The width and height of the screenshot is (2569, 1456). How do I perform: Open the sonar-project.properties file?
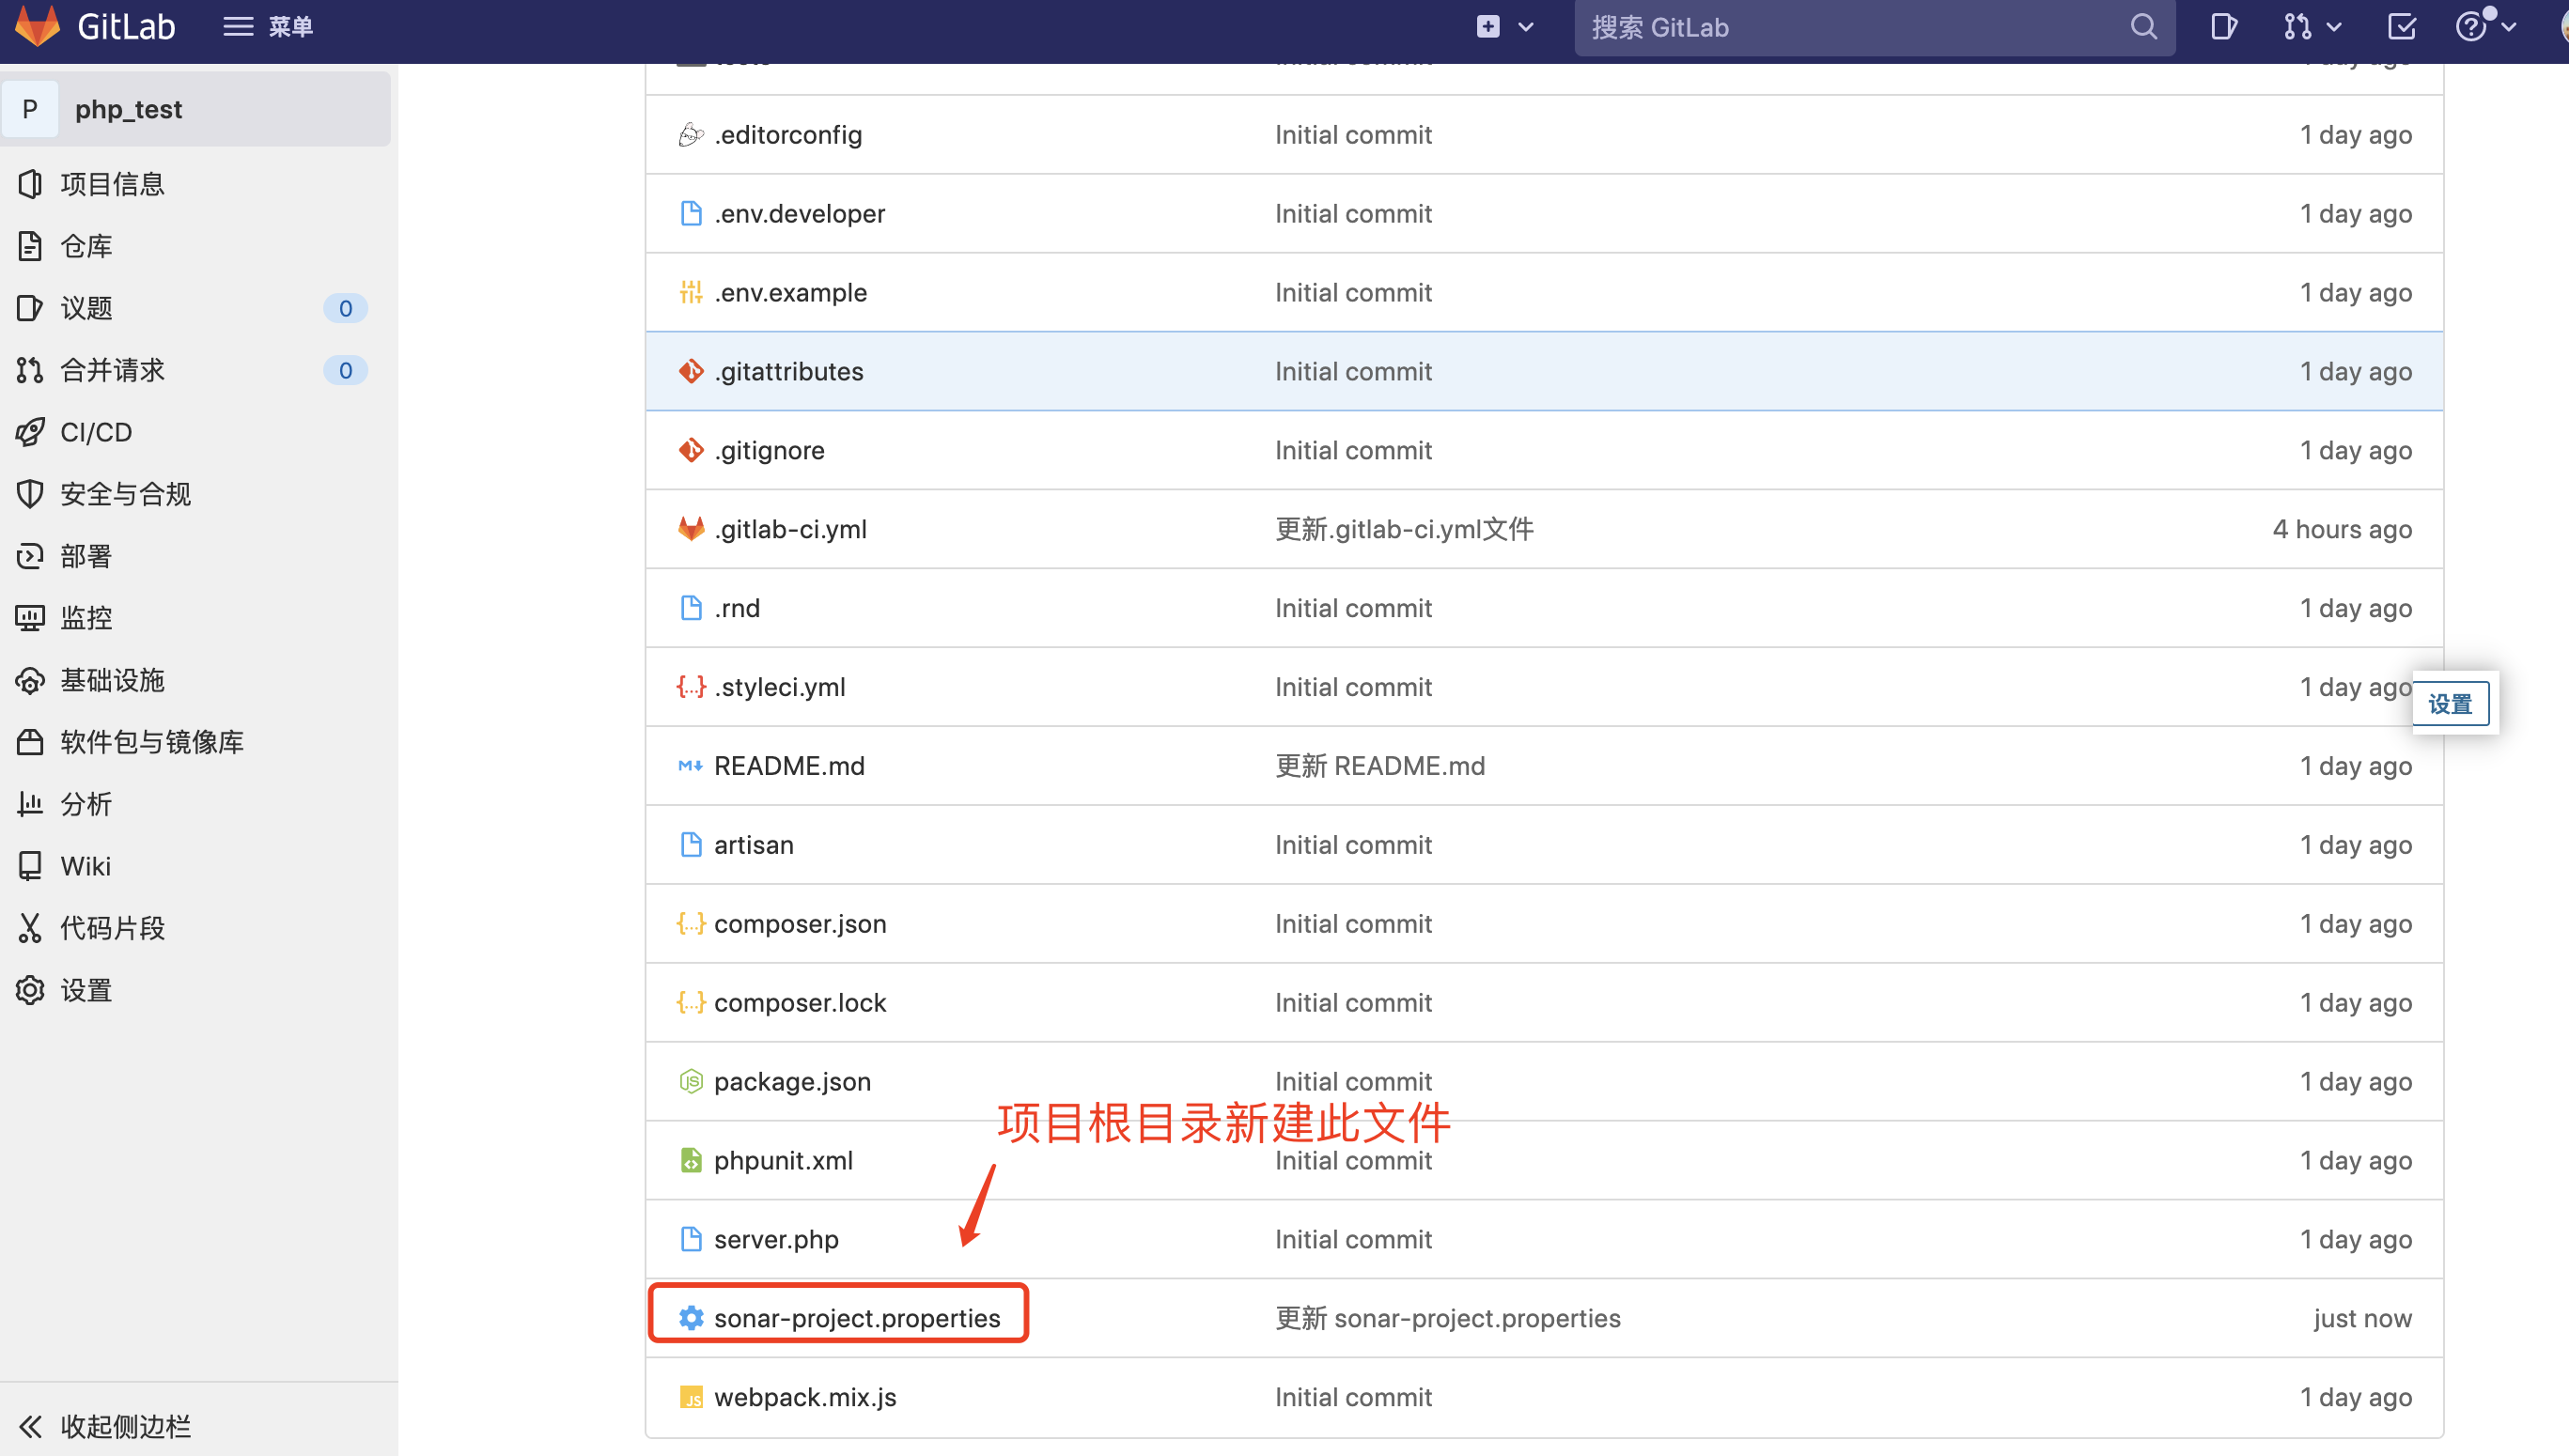click(856, 1318)
